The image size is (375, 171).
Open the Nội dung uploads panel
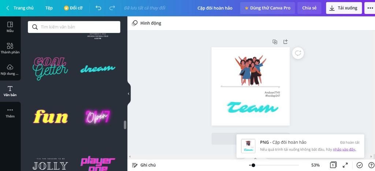tap(10, 70)
